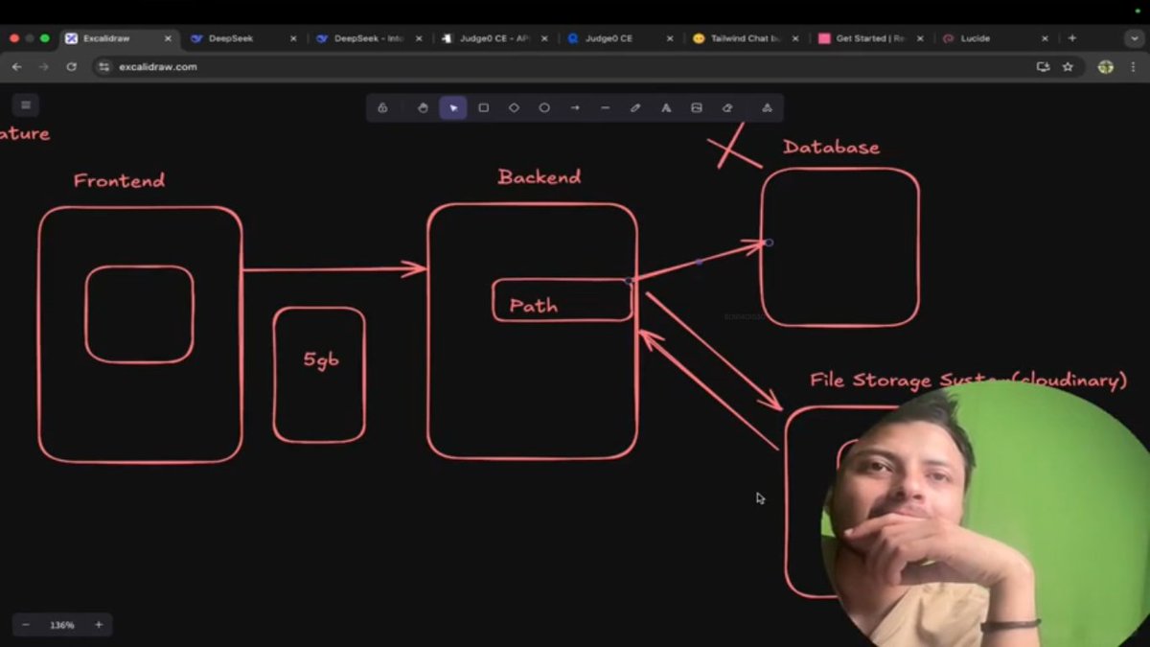This screenshot has height=647, width=1150.
Task: Open the site information icon in address bar
Action: (x=104, y=67)
